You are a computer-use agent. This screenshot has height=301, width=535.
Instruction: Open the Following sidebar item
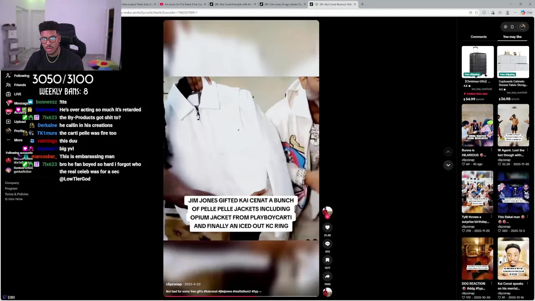point(18,76)
